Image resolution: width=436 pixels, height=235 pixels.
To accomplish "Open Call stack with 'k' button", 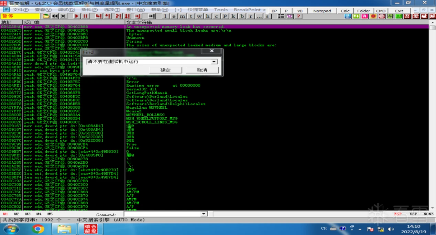I will [x=233, y=16].
